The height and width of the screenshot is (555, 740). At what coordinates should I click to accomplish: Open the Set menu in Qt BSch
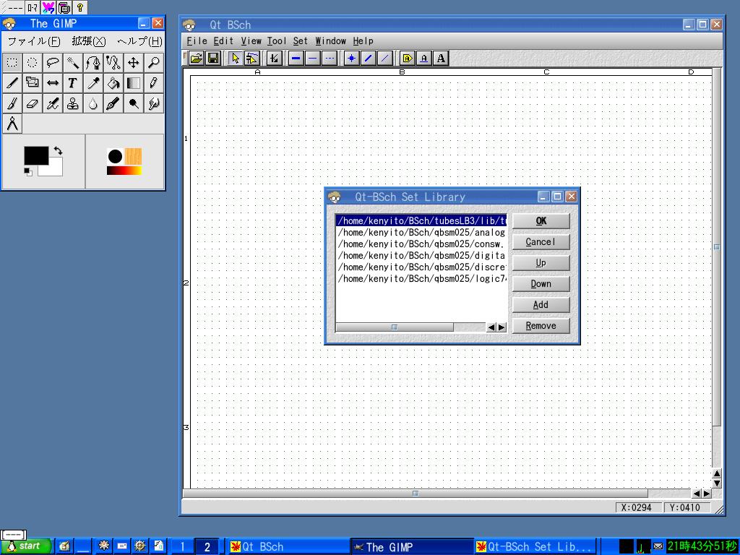click(x=300, y=41)
